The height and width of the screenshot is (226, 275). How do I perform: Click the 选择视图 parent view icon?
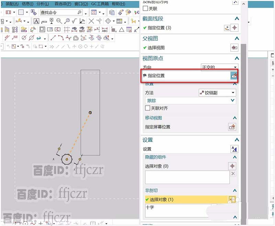pyautogui.click(x=234, y=48)
